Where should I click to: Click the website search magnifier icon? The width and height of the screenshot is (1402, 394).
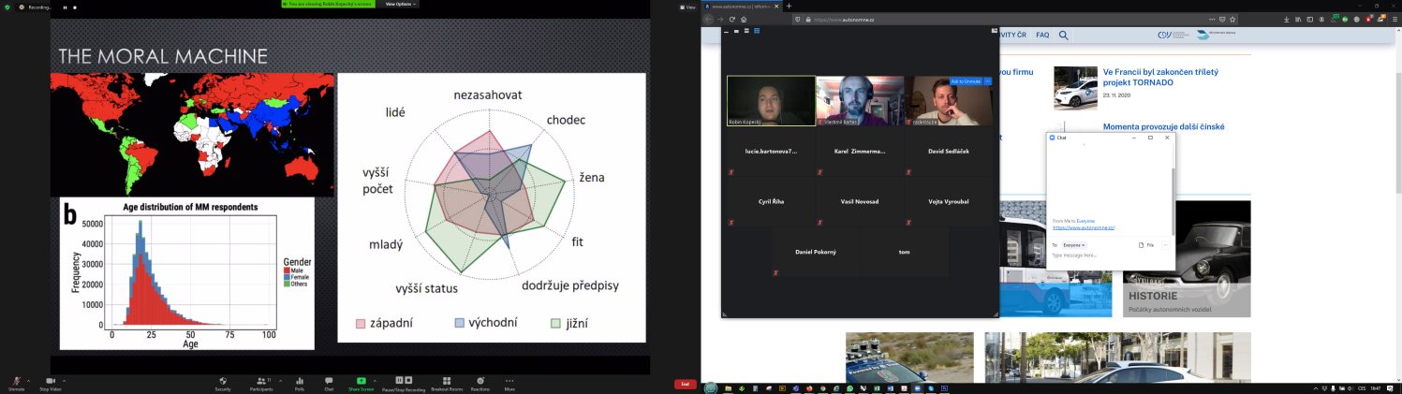1064,36
